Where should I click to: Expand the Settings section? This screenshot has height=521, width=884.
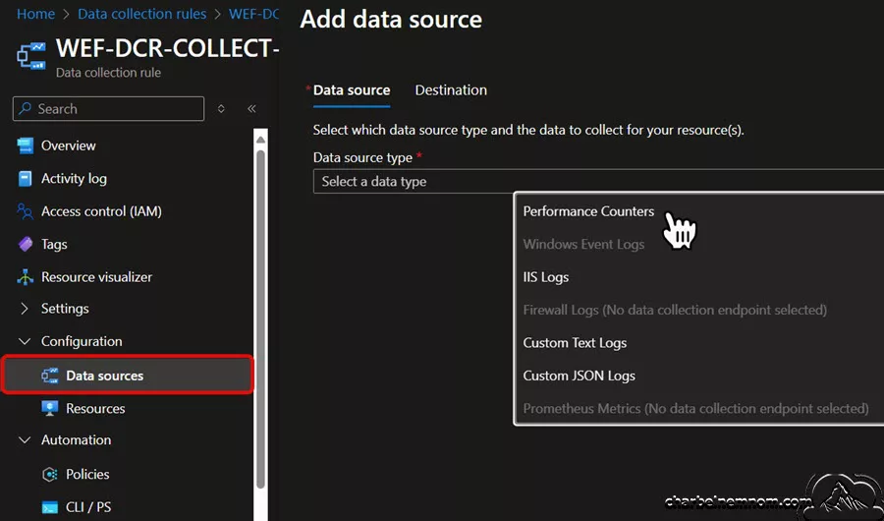tap(25, 309)
